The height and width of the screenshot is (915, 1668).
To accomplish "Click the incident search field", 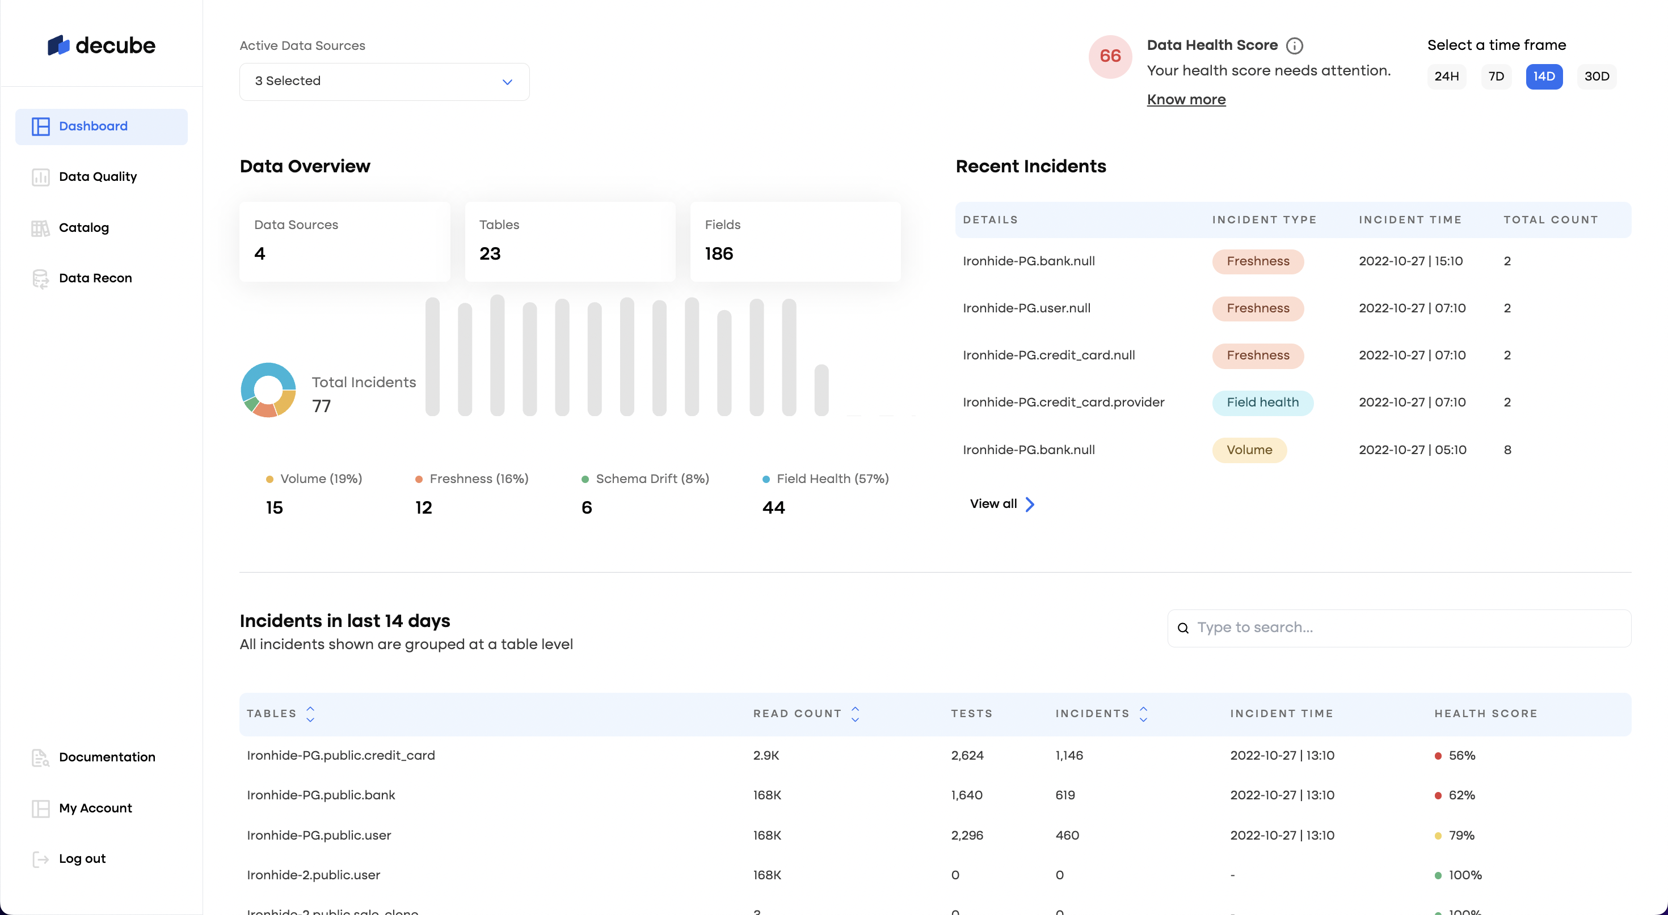I will pos(1399,627).
